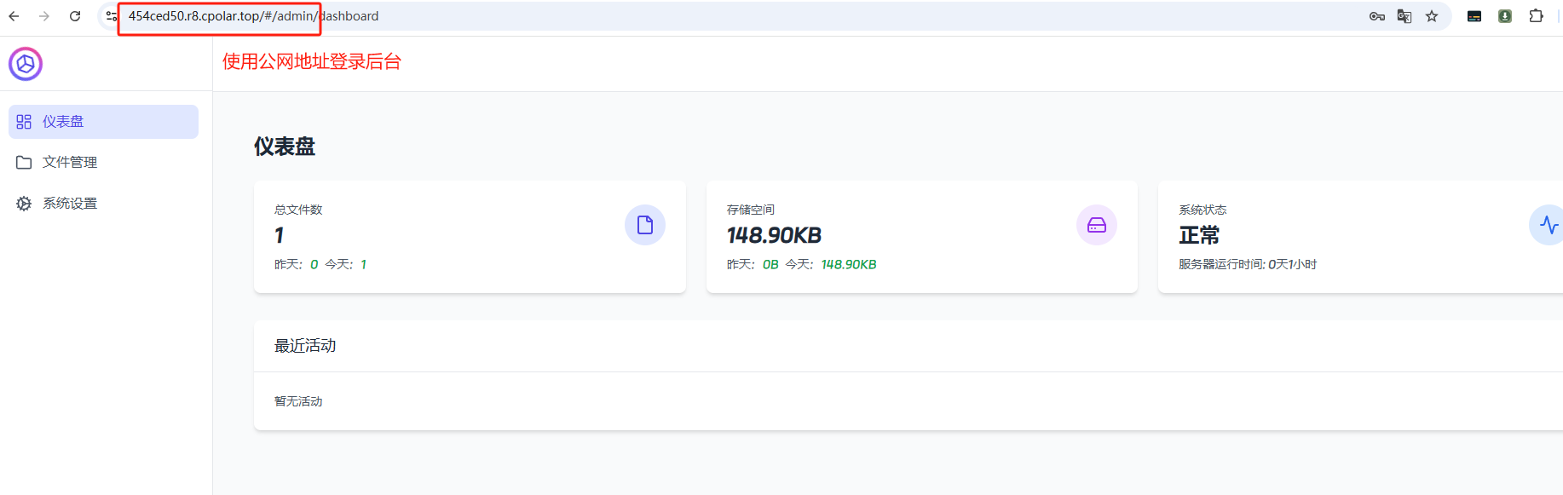Click the browser back arrow
The height and width of the screenshot is (495, 1563).
pos(14,16)
